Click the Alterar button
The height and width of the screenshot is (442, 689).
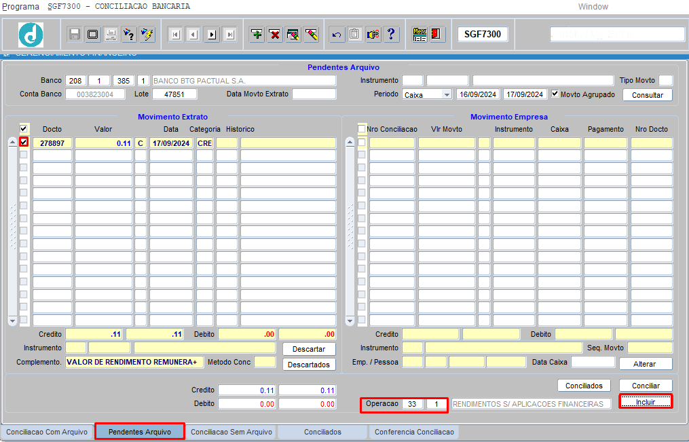645,364
